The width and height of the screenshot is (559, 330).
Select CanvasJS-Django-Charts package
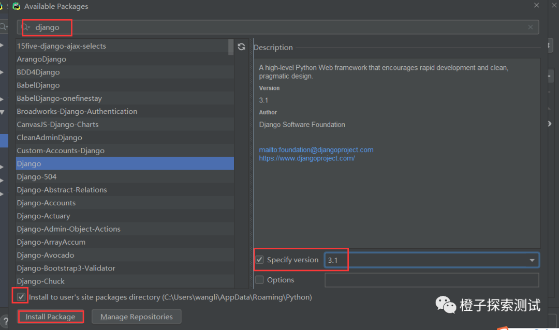pos(125,124)
